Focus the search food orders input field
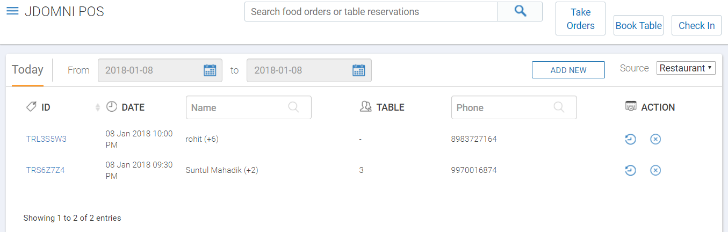 (x=371, y=11)
